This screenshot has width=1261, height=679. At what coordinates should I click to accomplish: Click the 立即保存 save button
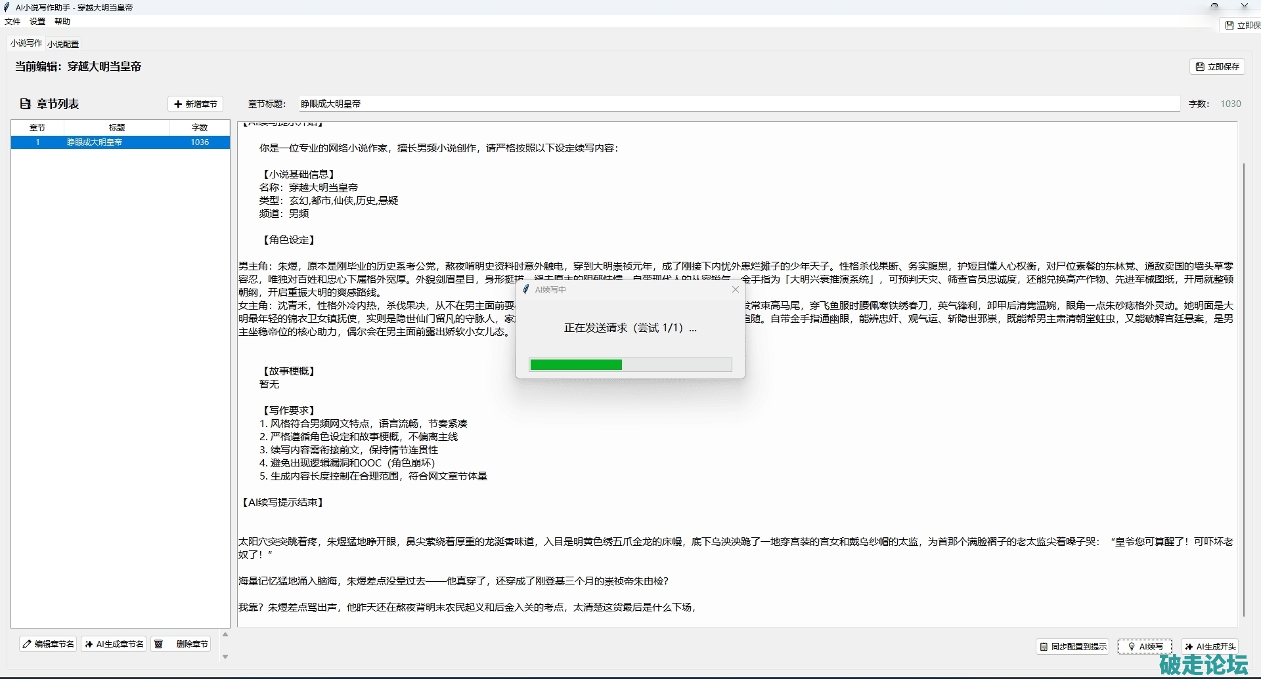click(x=1217, y=67)
